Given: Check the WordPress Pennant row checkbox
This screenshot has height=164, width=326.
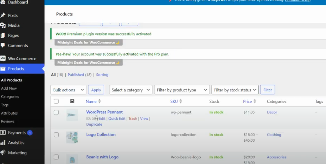Looking at the screenshot, I should [56, 112].
